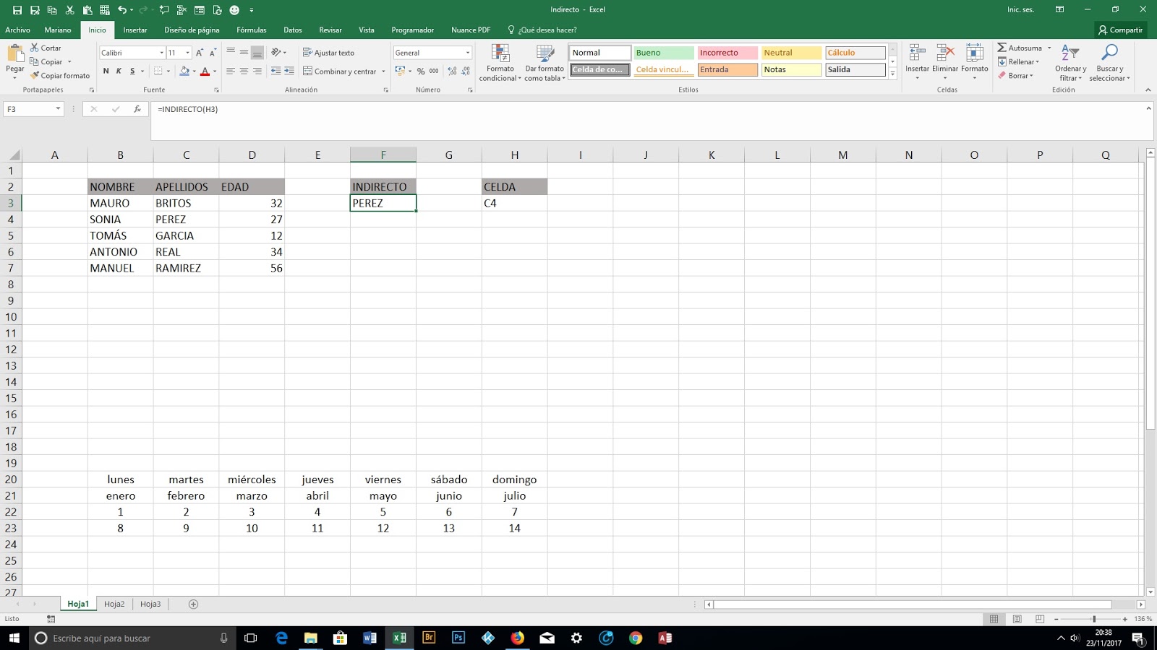Image resolution: width=1157 pixels, height=650 pixels.
Task: Switch to the Insertar ribbon tab
Action: click(135, 30)
